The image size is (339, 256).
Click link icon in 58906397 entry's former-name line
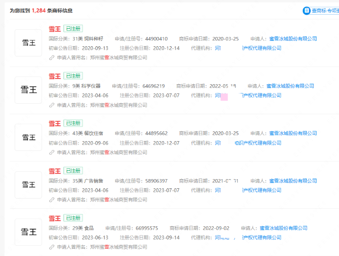[51, 200]
